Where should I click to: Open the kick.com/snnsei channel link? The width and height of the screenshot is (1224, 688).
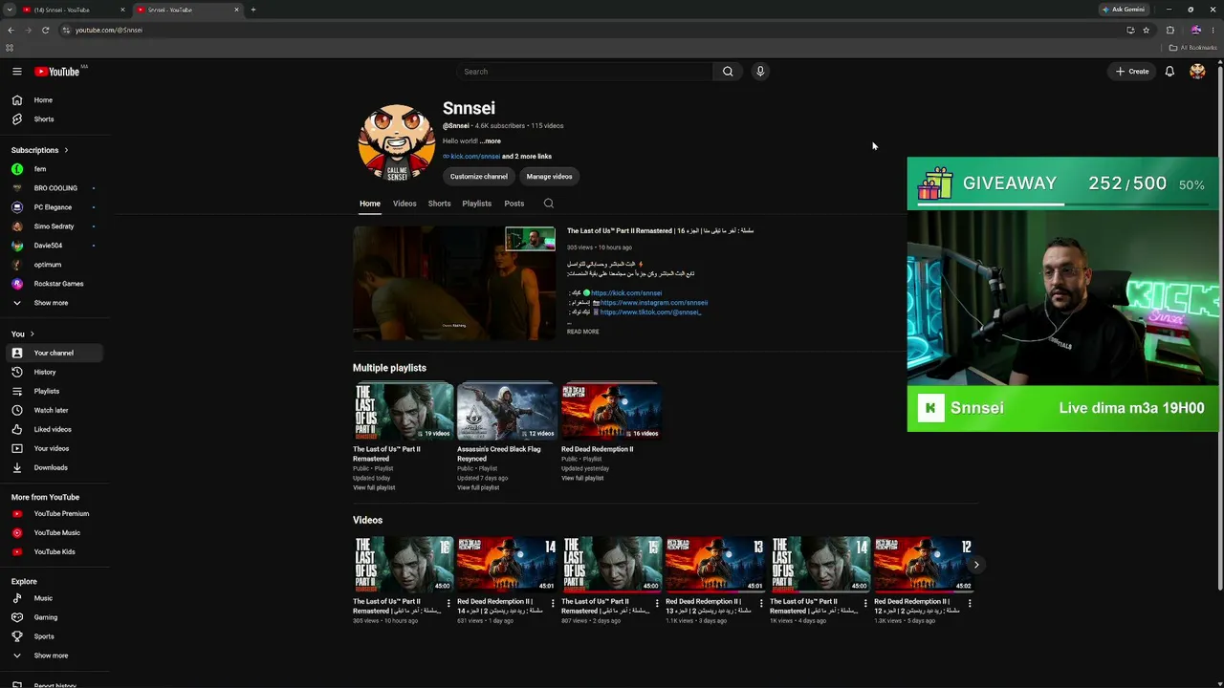pyautogui.click(x=475, y=157)
